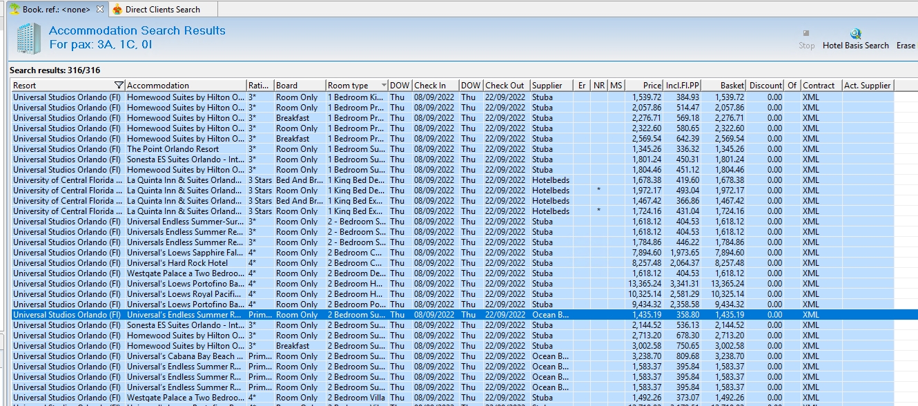Click the MS column header
This screenshot has width=918, height=406.
click(616, 86)
